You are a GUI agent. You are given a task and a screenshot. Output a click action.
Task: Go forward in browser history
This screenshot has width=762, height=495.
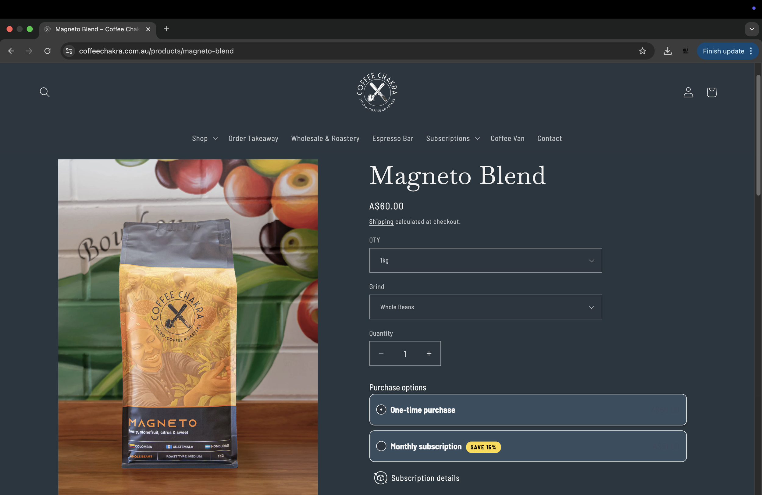(x=29, y=51)
